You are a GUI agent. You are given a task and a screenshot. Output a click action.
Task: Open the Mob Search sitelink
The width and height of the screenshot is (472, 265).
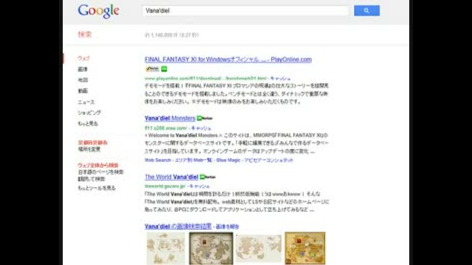157,160
